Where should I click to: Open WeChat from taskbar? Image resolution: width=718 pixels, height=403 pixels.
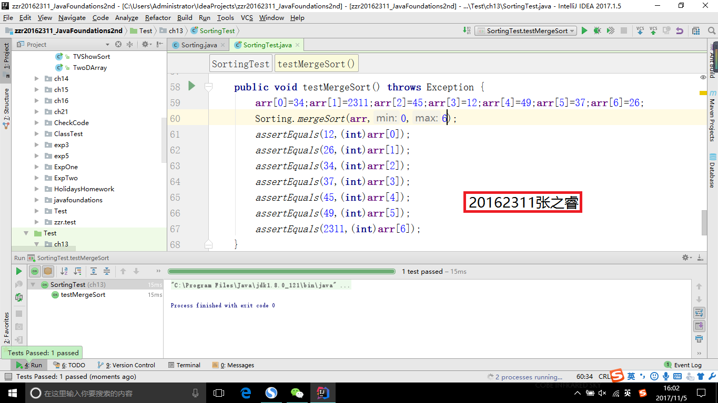(297, 393)
